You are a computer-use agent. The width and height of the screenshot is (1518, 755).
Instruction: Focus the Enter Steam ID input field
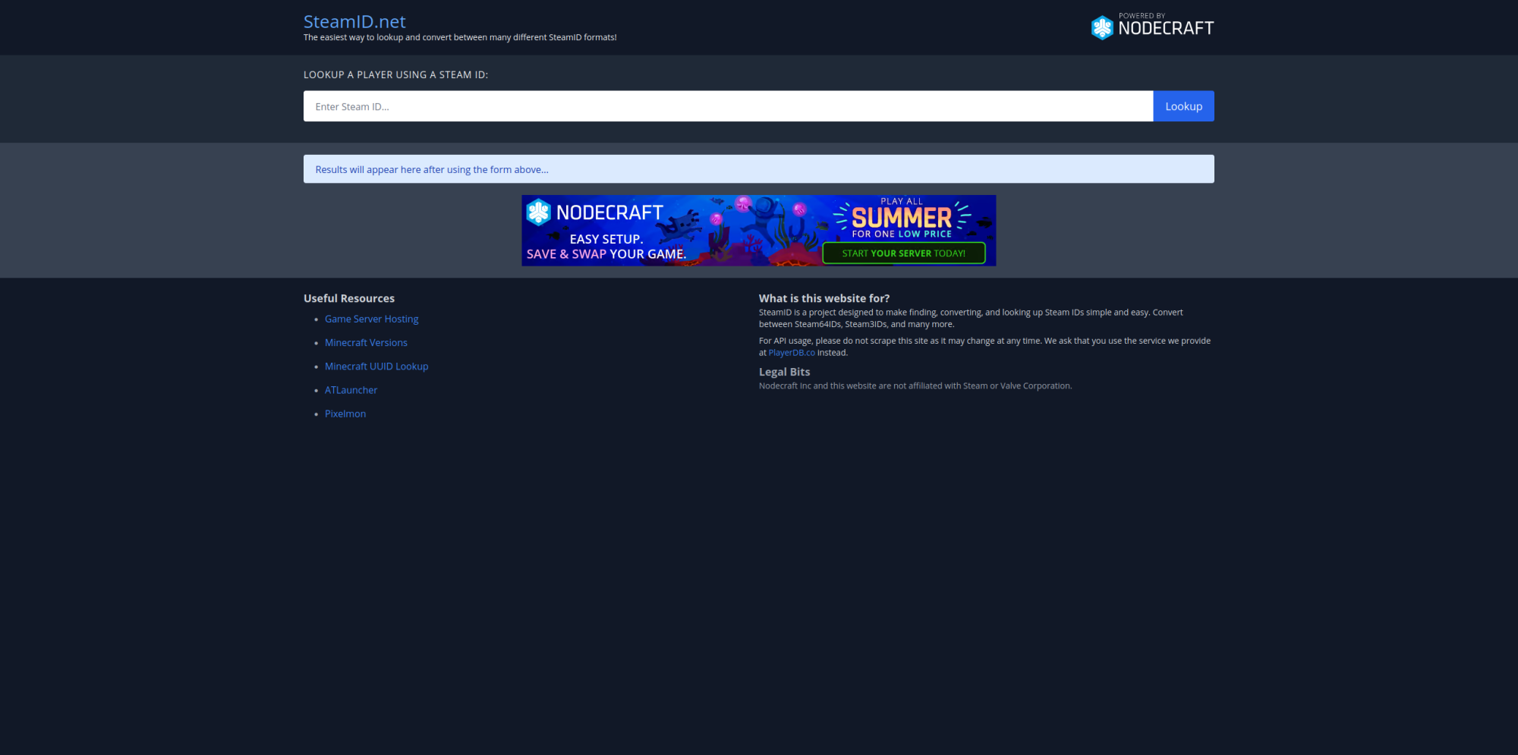pyautogui.click(x=727, y=106)
